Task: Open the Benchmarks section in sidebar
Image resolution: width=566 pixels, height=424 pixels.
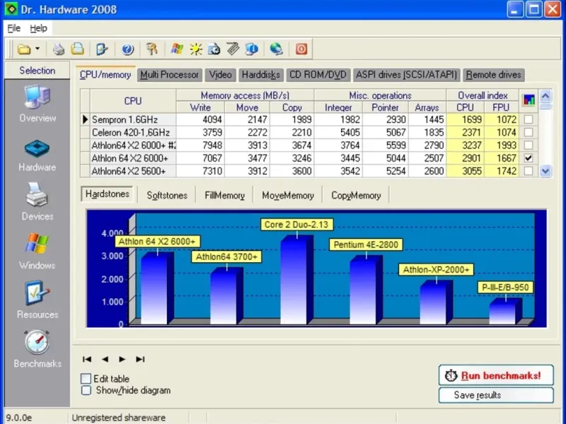Action: 37,349
